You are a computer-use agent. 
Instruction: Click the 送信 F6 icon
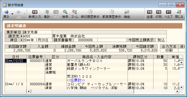tap(150, 12)
